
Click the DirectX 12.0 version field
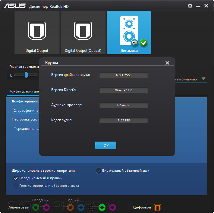tap(124, 90)
